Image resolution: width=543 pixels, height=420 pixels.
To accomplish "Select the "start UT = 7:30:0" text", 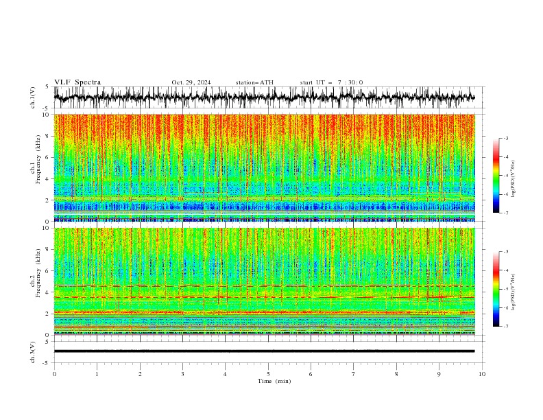I will pos(331,82).
